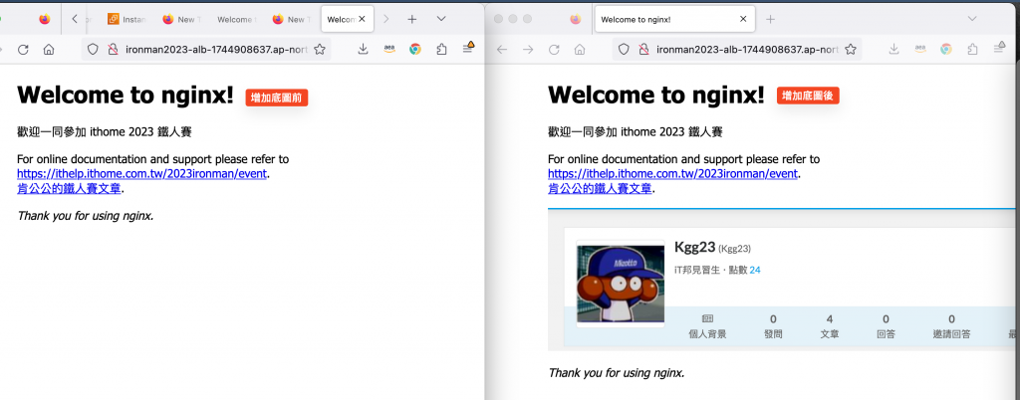Open a new tab in right window
This screenshot has height=400, width=1020.
771,20
